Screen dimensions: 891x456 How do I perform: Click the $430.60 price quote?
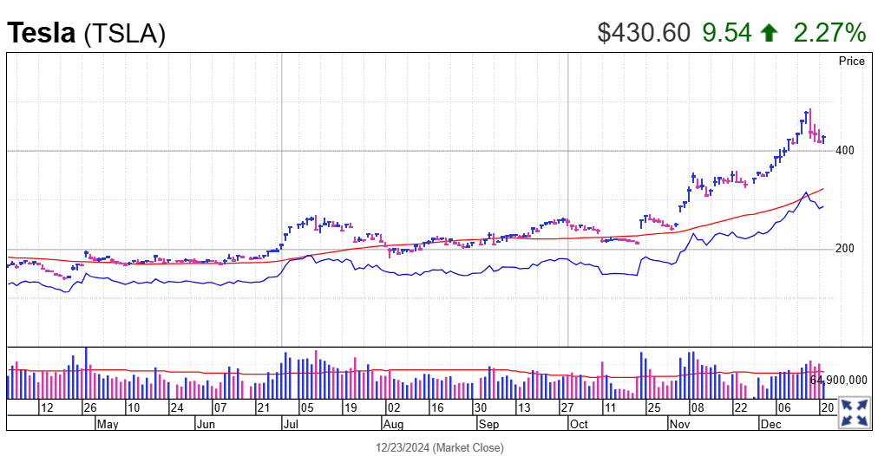(643, 32)
